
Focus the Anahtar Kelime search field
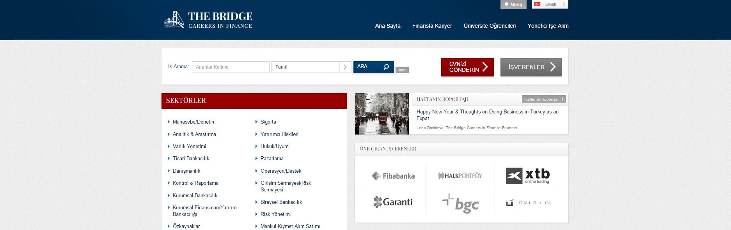pos(231,67)
